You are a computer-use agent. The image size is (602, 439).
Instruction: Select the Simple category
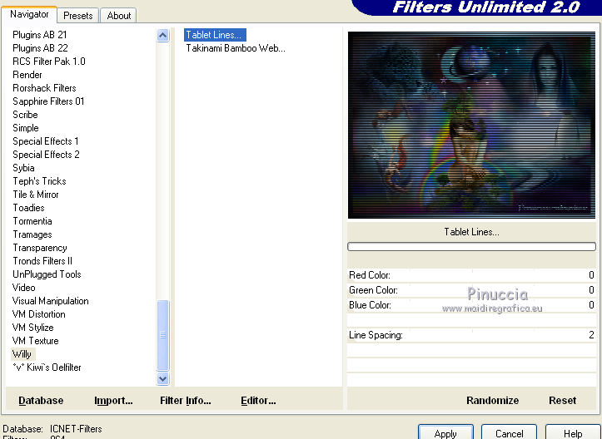(26, 128)
